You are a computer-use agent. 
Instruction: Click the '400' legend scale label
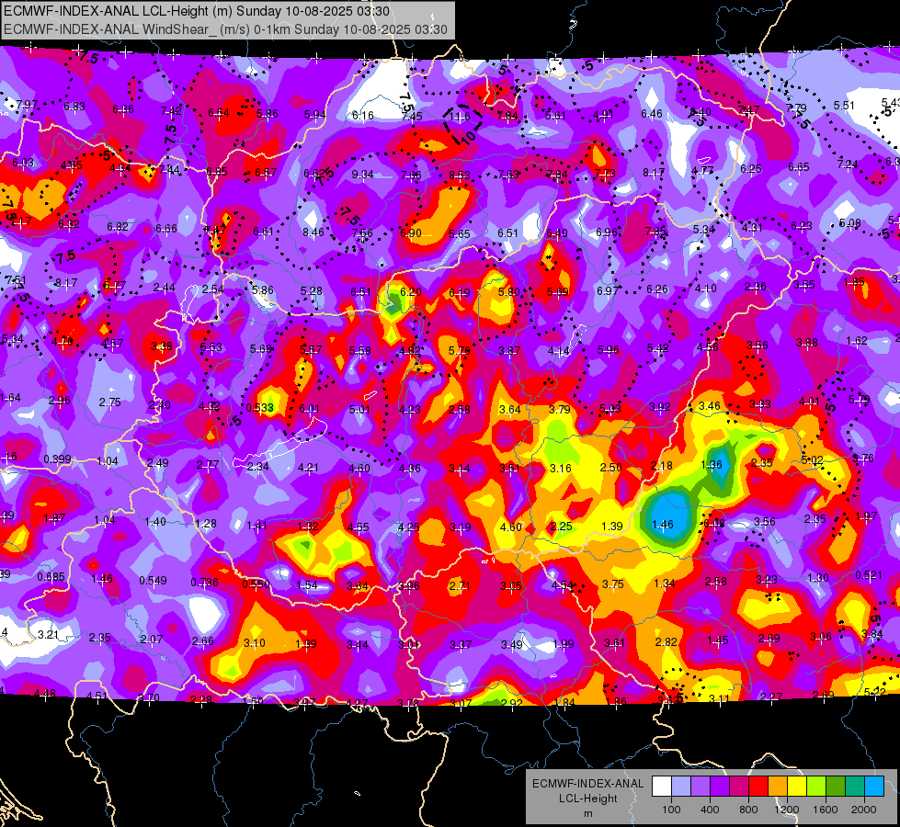coord(710,810)
